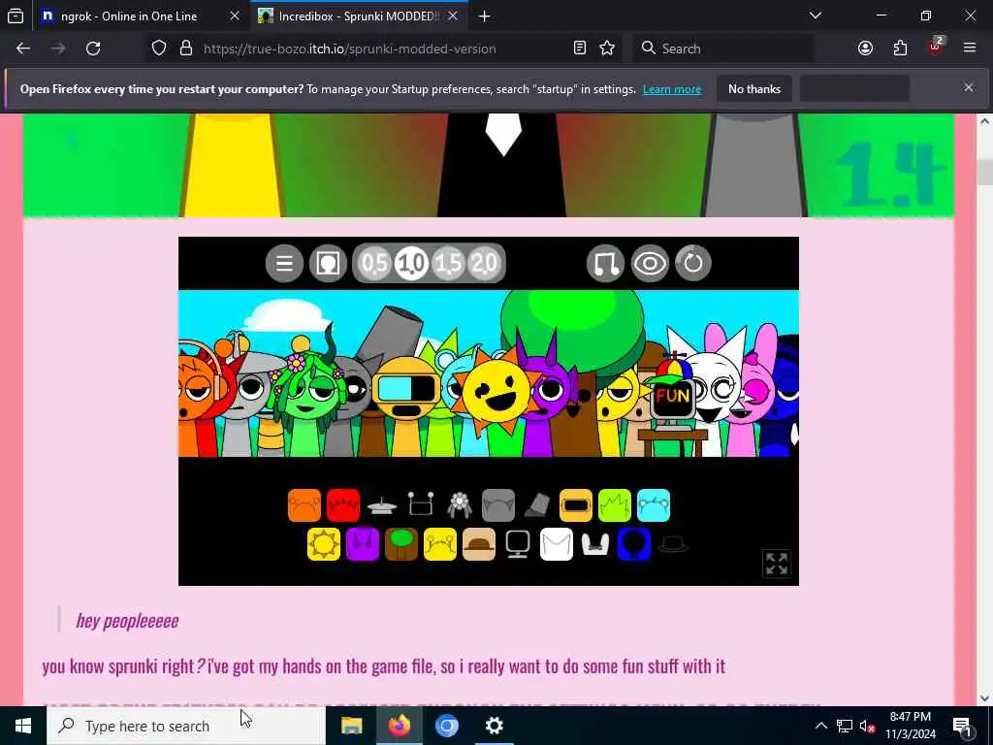
Task: Open the Learn more startup link
Action: [672, 89]
